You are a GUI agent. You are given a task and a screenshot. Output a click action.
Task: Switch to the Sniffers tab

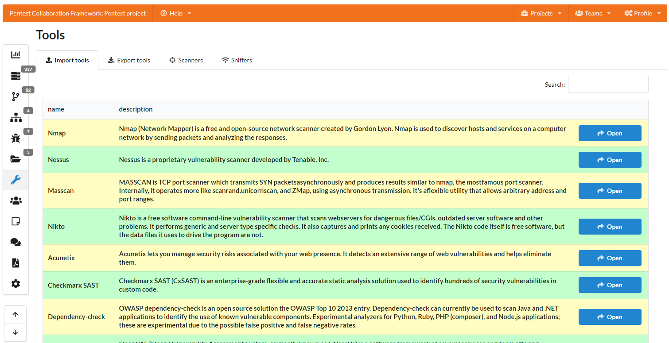(x=237, y=60)
